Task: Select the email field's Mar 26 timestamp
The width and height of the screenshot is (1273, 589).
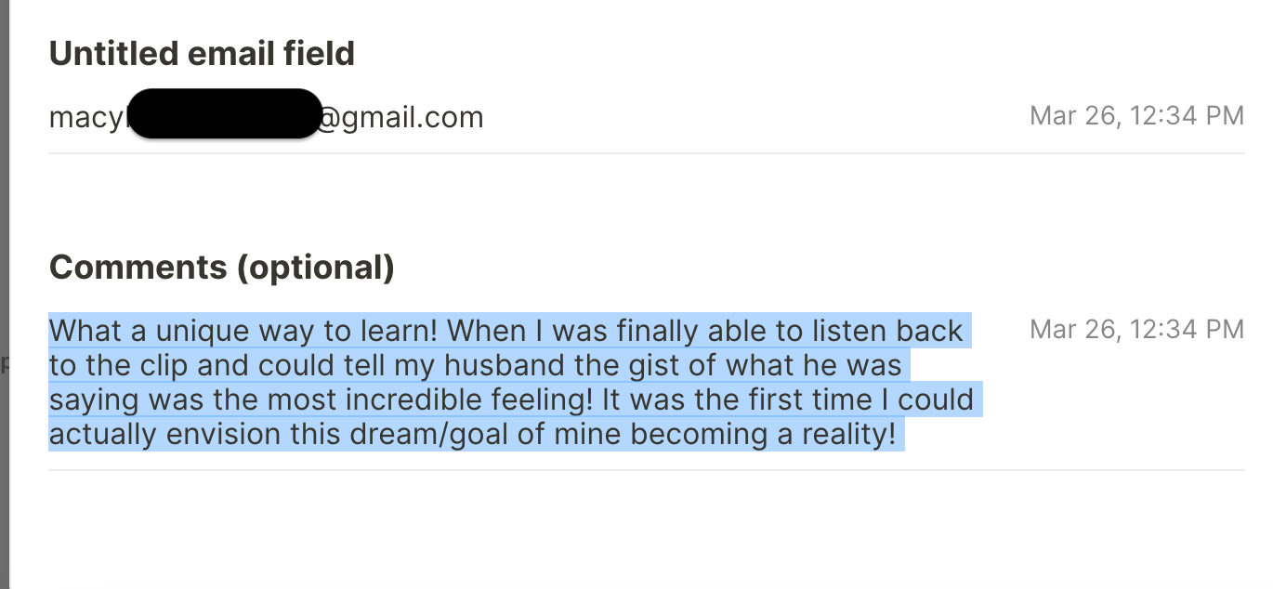Action: (1135, 116)
